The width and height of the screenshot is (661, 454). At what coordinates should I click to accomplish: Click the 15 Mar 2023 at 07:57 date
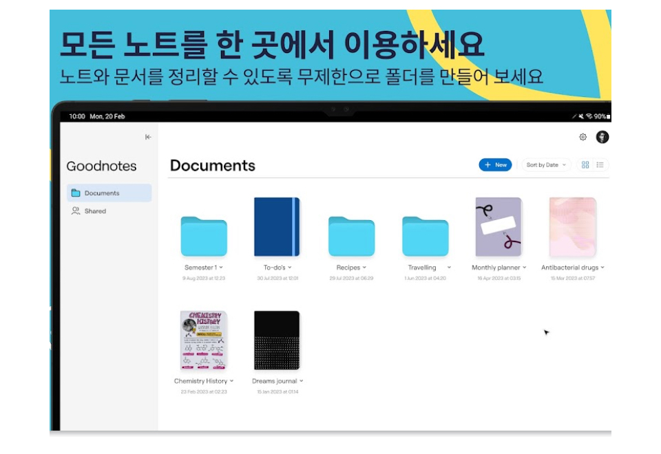pos(572,279)
